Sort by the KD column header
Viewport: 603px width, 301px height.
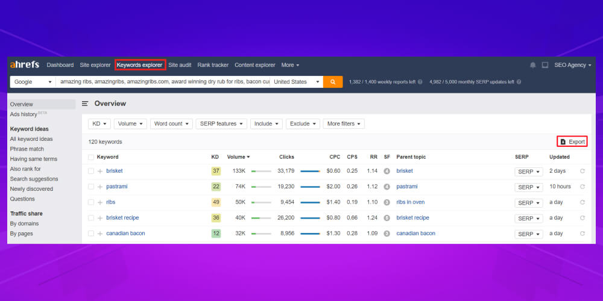pos(215,157)
